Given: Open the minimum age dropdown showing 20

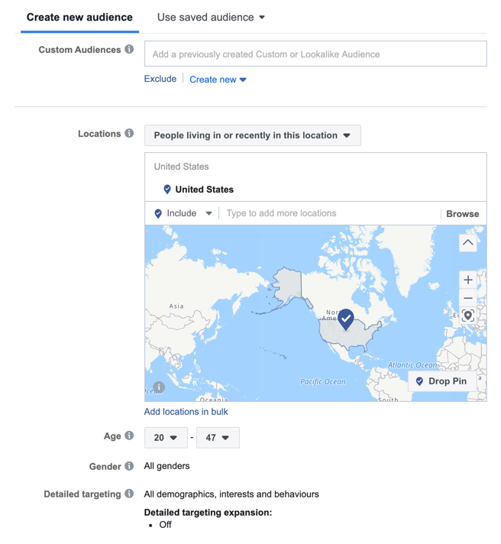Looking at the screenshot, I should tap(166, 438).
